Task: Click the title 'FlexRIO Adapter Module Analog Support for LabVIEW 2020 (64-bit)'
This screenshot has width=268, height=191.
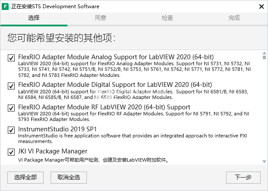Action: 116,57
